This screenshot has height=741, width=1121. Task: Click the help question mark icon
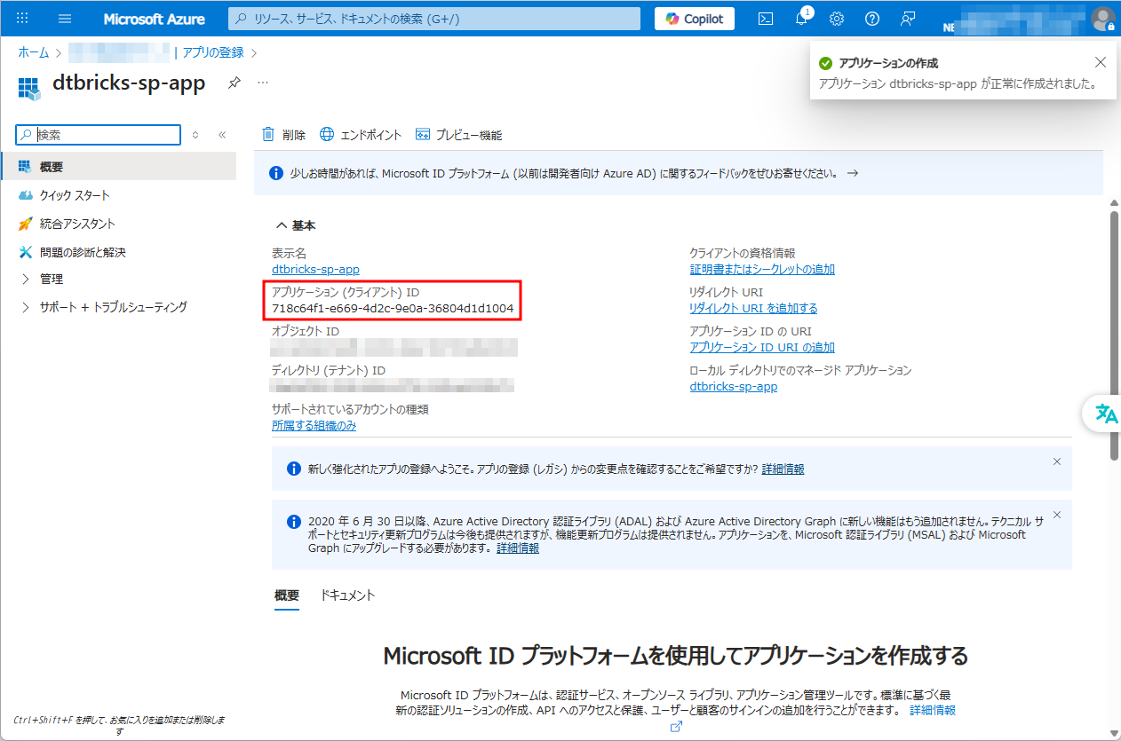[x=872, y=19]
